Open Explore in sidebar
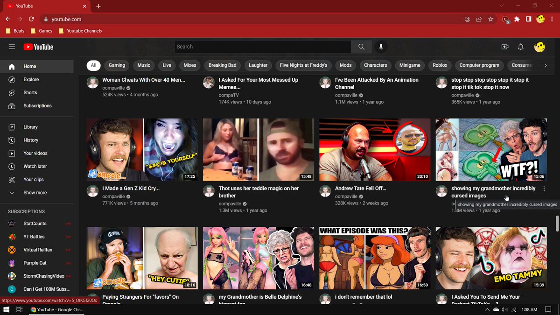The height and width of the screenshot is (315, 560). (x=37, y=79)
